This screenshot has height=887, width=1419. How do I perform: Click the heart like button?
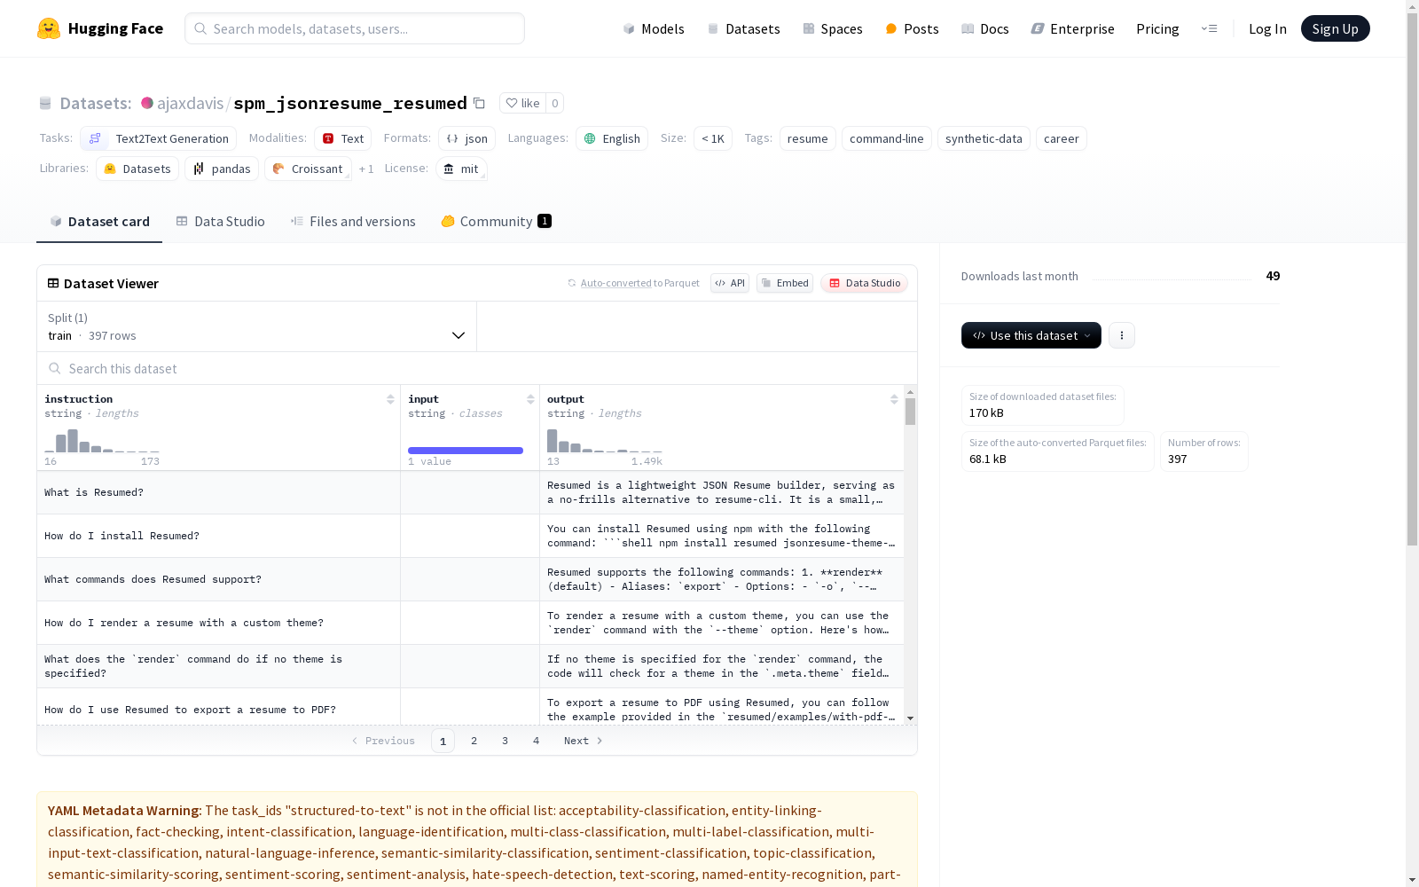522,103
